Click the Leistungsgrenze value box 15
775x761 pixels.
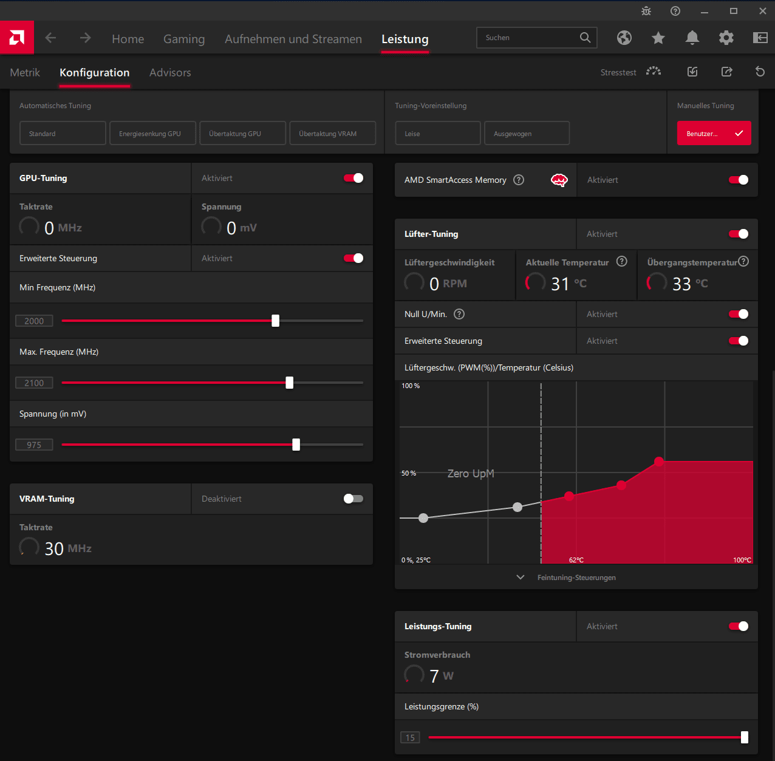[410, 737]
